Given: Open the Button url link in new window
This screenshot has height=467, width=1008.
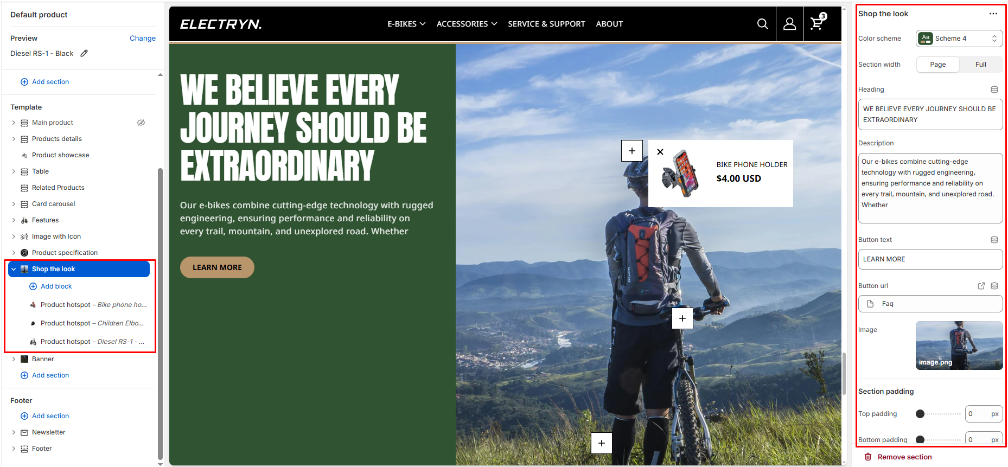Looking at the screenshot, I should [x=981, y=286].
